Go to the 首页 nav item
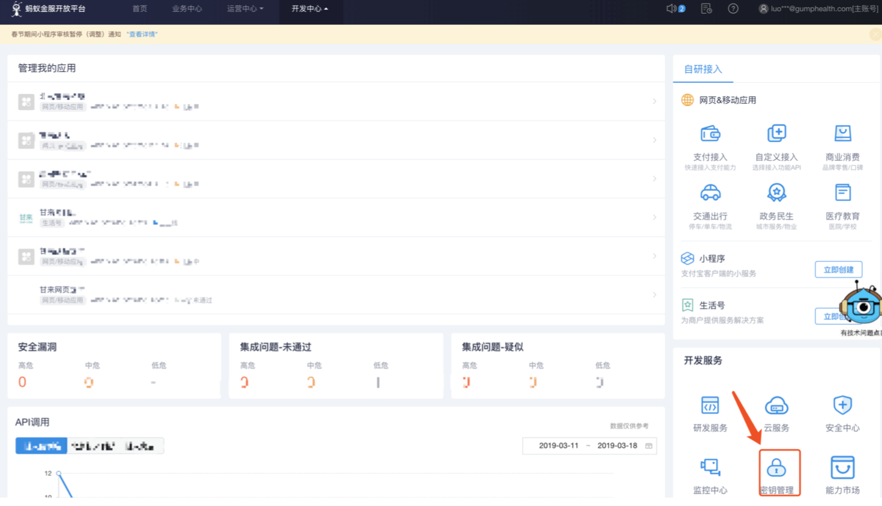Screen dimensions: 882x506 click(140, 9)
